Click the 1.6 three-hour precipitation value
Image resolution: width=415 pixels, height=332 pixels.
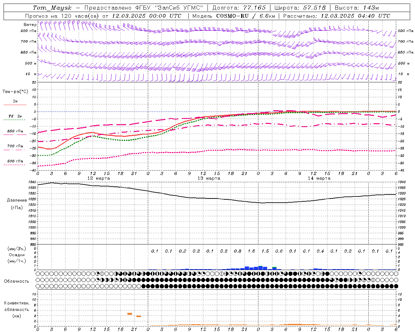point(251,251)
